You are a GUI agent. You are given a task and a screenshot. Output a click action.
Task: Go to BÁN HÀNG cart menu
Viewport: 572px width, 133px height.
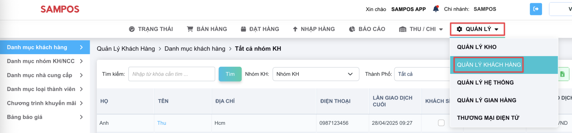tap(207, 29)
